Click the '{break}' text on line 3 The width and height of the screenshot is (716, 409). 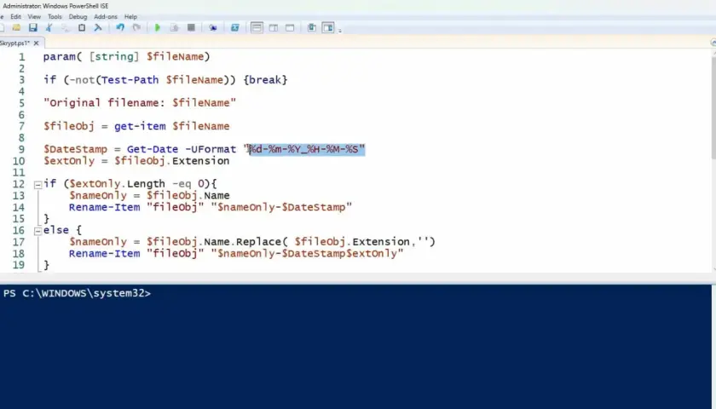(265, 80)
